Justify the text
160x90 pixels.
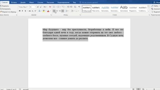point(62,11)
